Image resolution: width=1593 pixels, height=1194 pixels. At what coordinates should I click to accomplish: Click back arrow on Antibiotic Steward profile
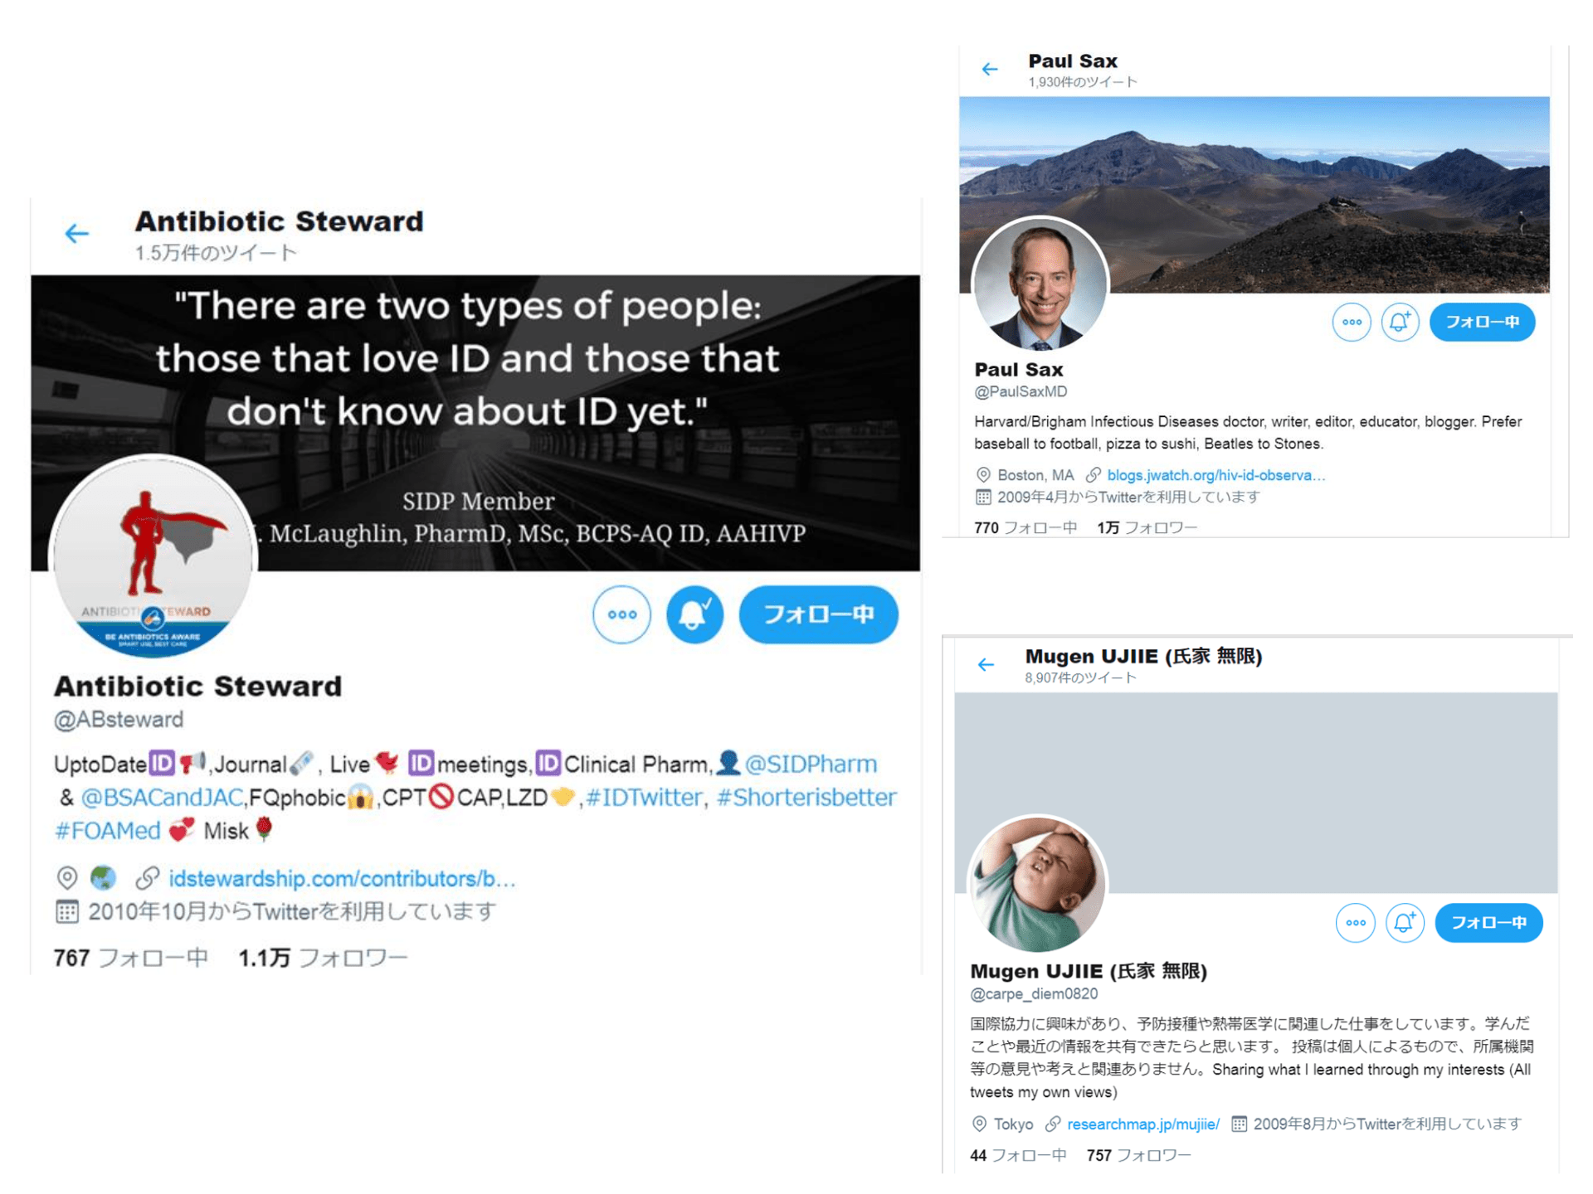[76, 234]
